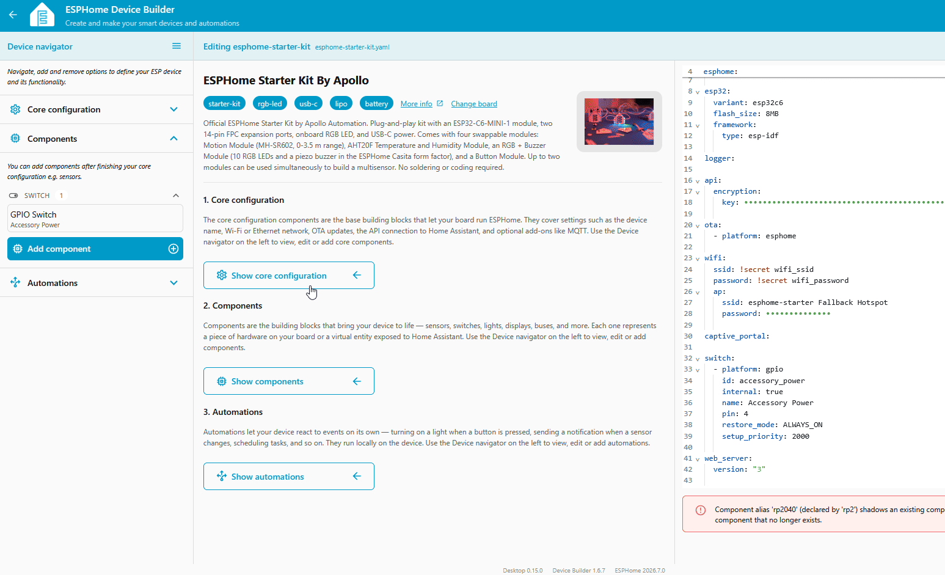This screenshot has height=575, width=945.
Task: Fold the wifi block in YAML editor
Action: pyautogui.click(x=698, y=258)
